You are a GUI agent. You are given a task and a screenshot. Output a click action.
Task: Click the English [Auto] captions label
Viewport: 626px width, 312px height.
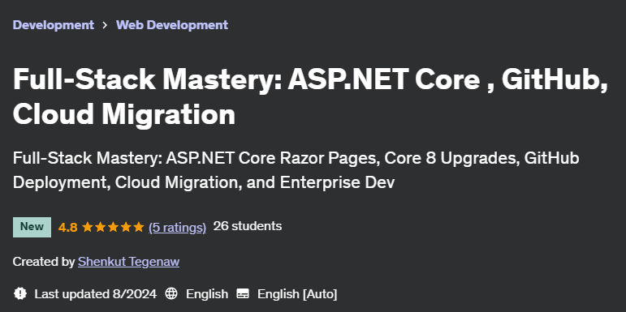coord(297,294)
